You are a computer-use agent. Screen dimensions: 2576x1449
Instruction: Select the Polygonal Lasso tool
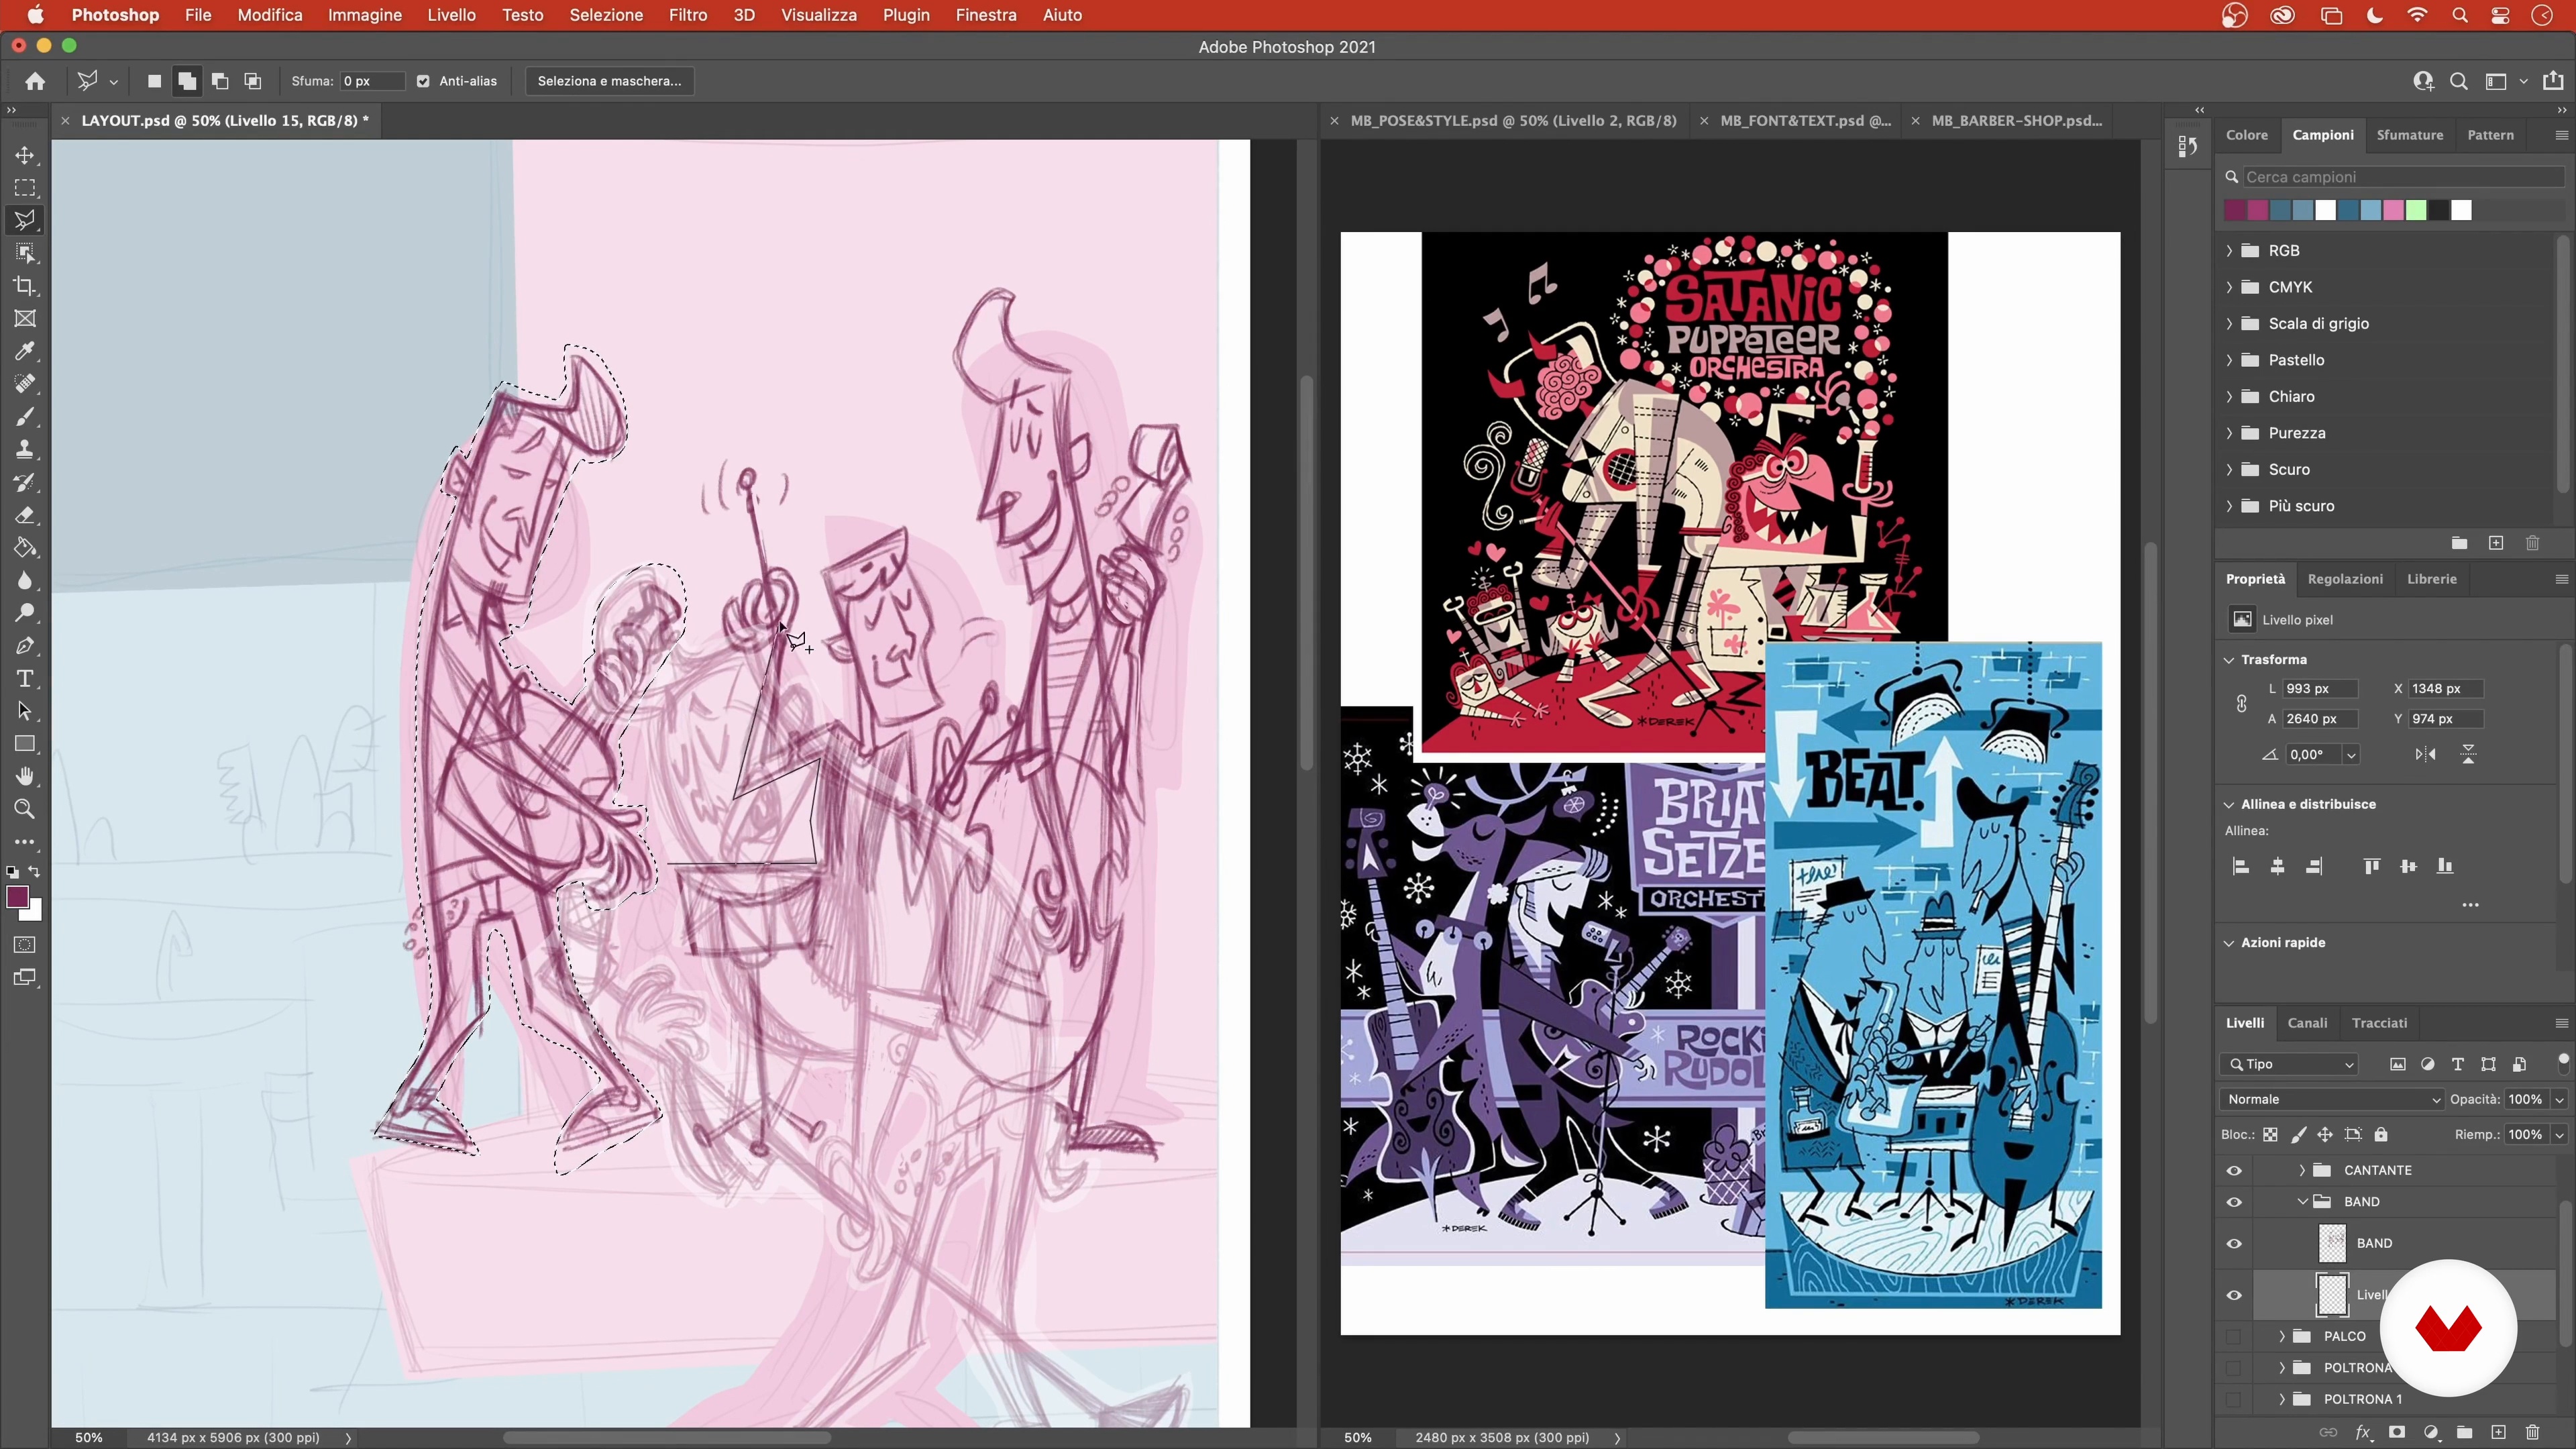pos(25,220)
